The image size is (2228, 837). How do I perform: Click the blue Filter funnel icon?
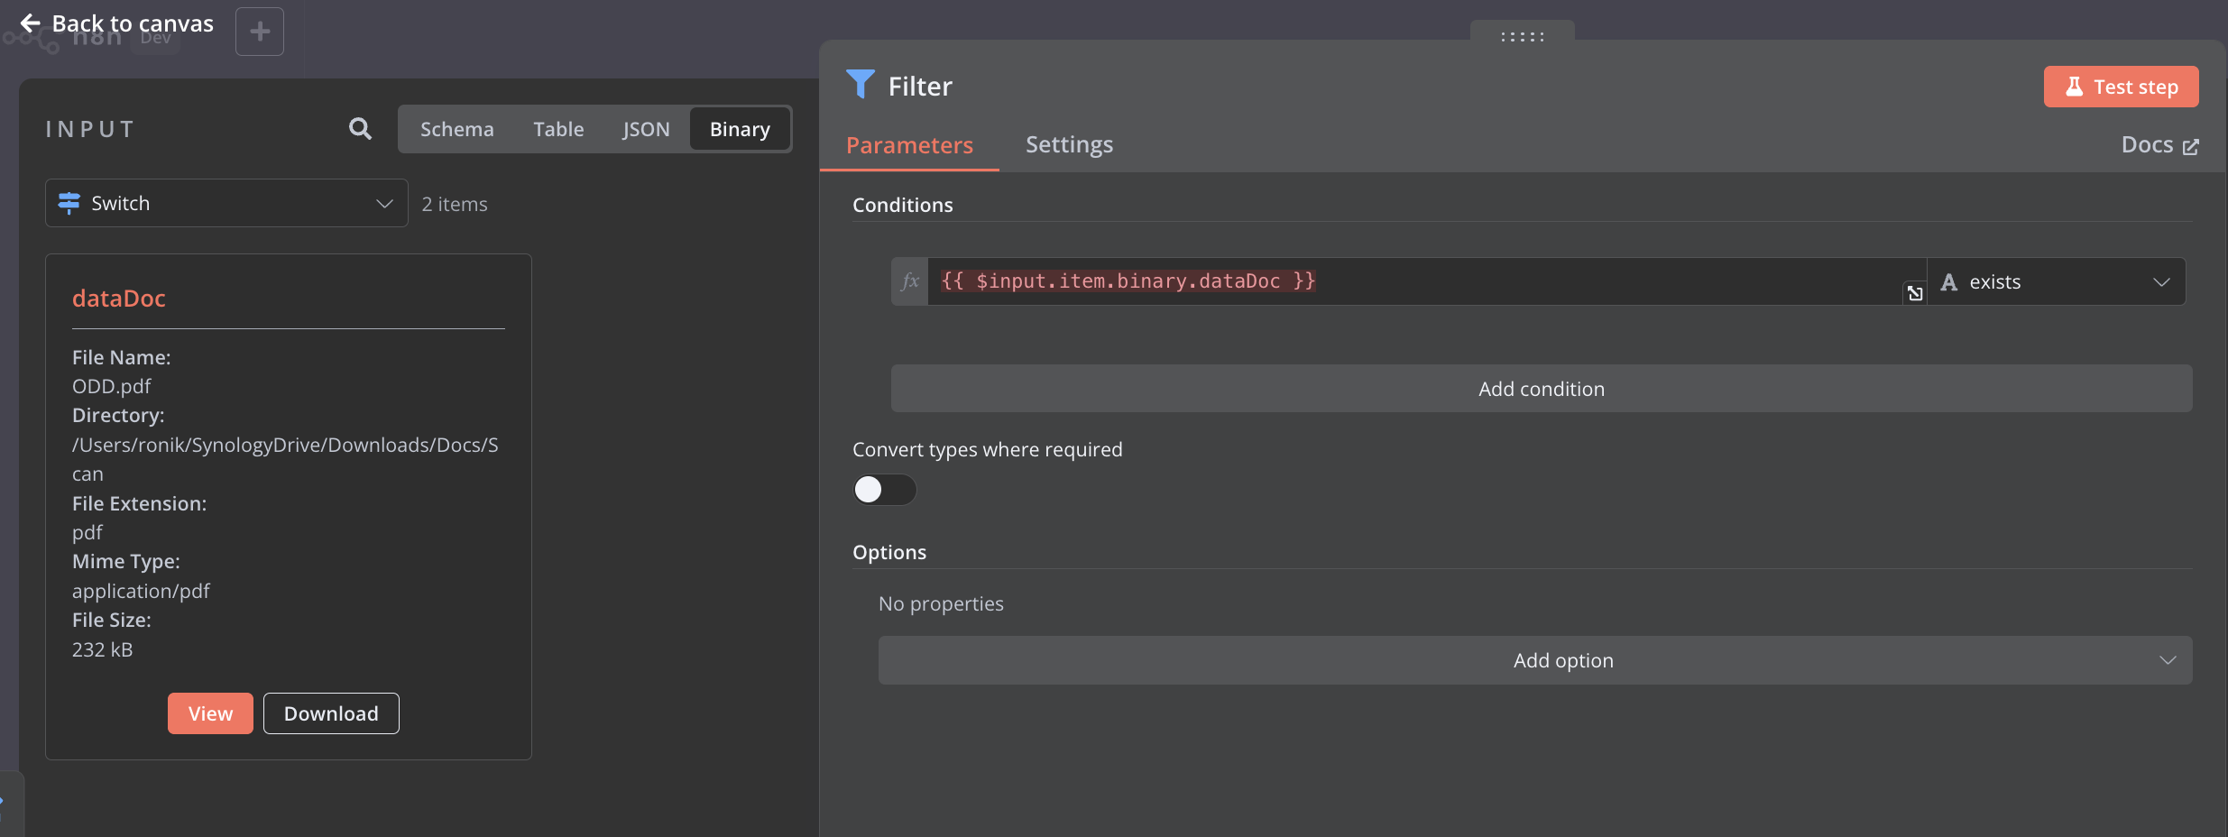pos(861,85)
